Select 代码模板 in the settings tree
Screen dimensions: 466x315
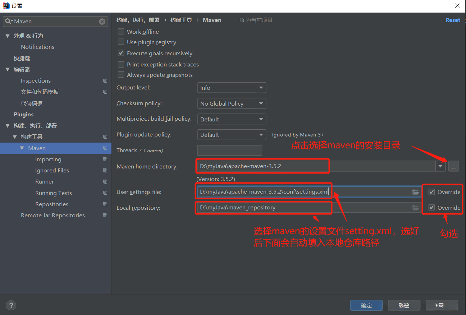pos(32,103)
